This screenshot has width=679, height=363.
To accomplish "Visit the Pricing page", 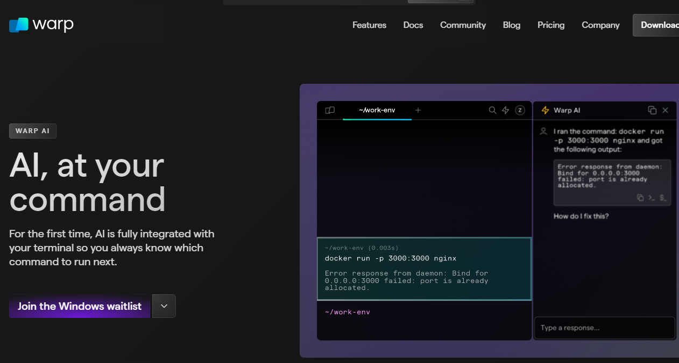I will pos(551,25).
